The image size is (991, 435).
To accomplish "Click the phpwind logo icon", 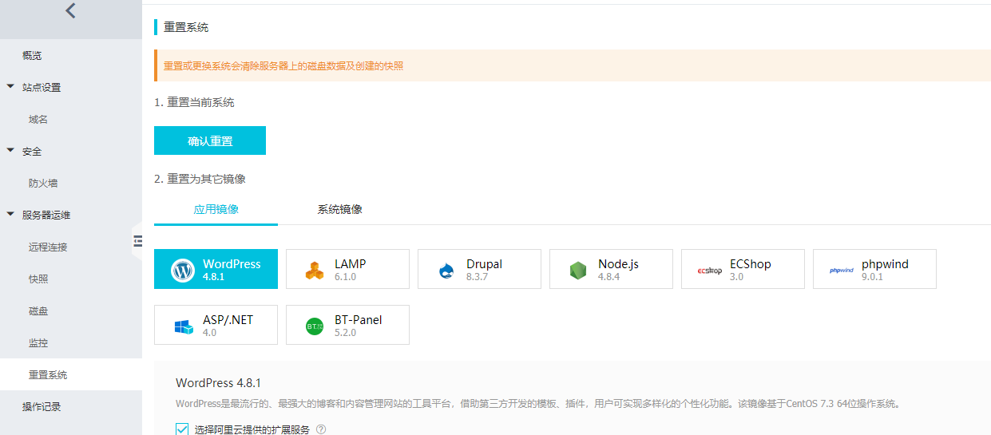I will click(841, 270).
